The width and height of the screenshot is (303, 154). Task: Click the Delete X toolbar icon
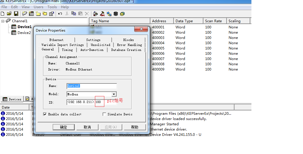[x=87, y=14]
